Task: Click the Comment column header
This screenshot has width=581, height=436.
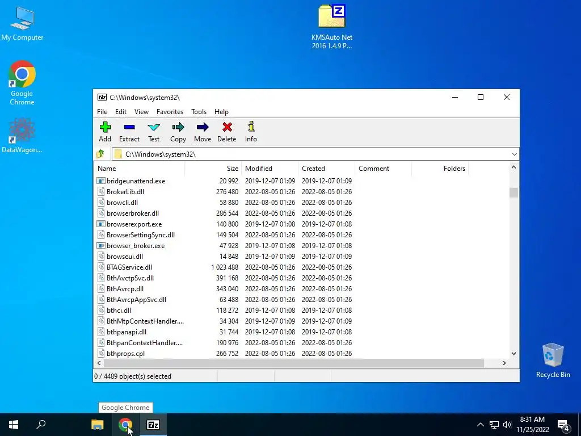Action: (x=383, y=168)
